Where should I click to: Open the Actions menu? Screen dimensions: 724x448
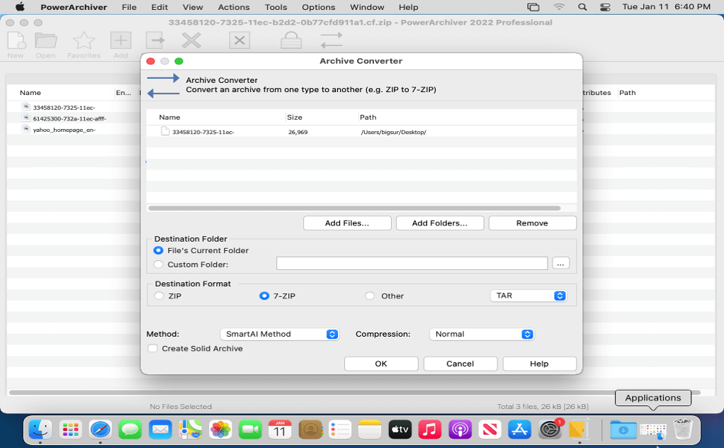coord(233,7)
